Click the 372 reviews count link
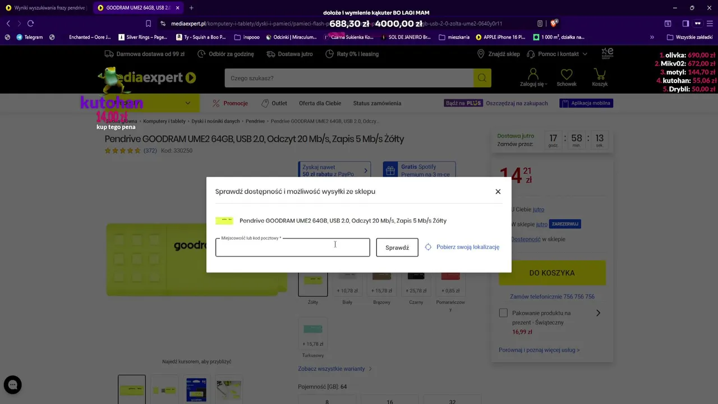 tap(150, 151)
